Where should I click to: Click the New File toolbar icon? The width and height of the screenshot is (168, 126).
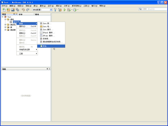[4, 10]
